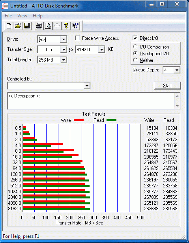This screenshot has width=189, height=243.
Task: Click the red Write legend swatch
Action: [x=79, y=120]
